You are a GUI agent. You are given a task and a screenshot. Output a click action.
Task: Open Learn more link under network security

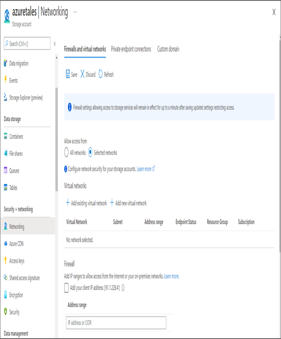point(146,169)
